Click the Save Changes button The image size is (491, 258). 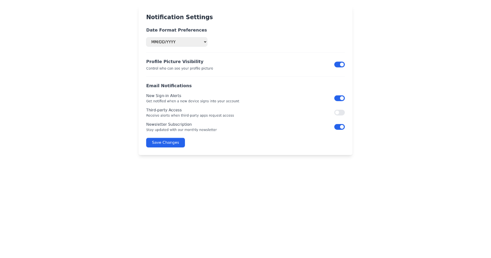click(x=165, y=143)
